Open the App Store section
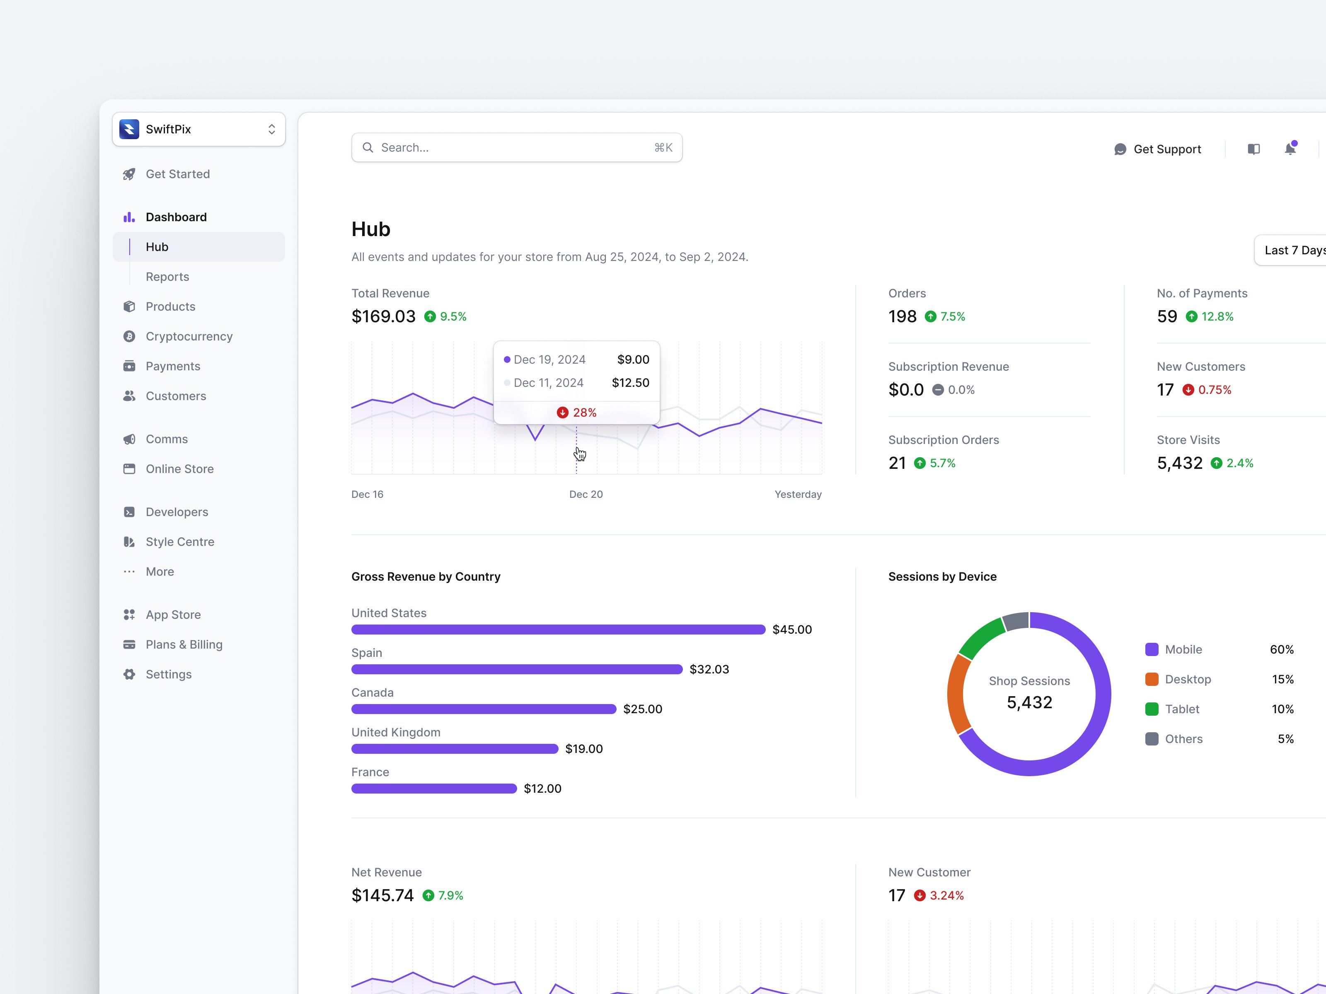The image size is (1326, 994). tap(173, 614)
